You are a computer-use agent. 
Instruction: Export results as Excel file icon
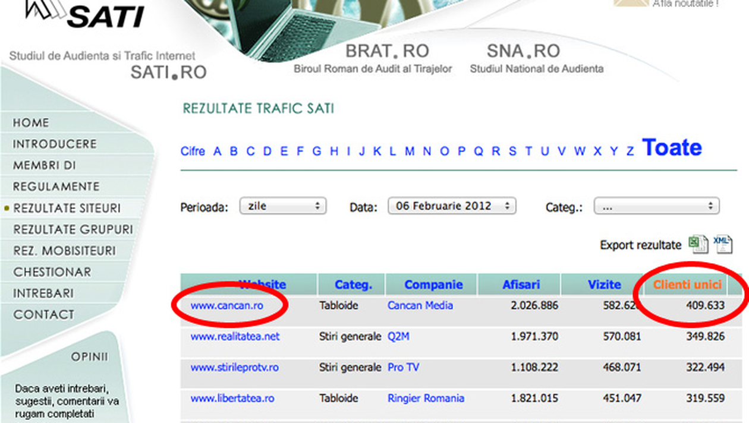click(x=698, y=244)
